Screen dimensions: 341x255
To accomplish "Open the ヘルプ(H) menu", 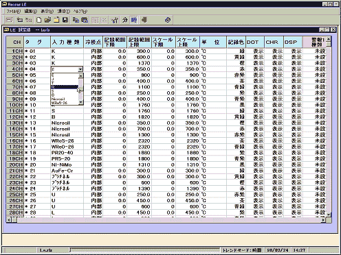I will (80, 11).
